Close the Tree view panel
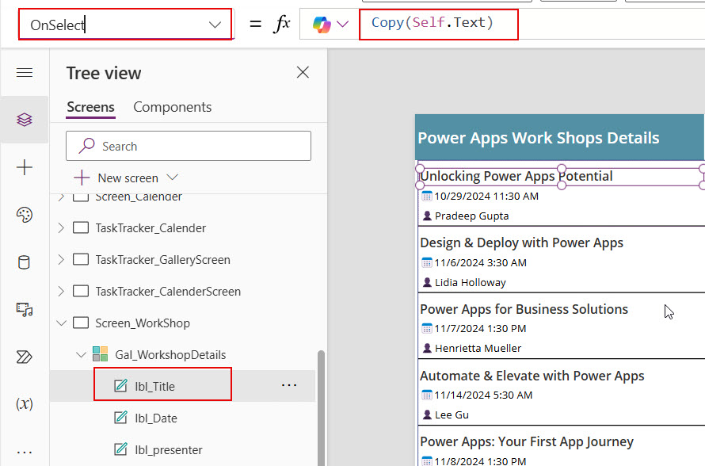 [303, 72]
